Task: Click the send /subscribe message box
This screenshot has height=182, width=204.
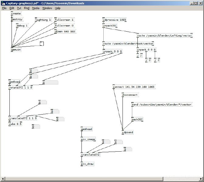Action: coord(162,105)
